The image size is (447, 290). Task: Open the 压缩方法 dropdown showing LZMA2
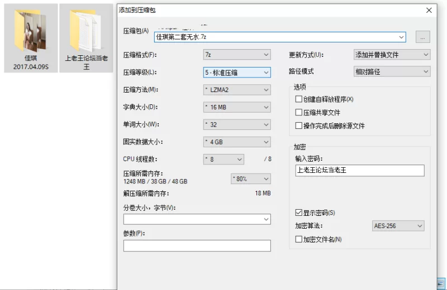click(x=237, y=90)
